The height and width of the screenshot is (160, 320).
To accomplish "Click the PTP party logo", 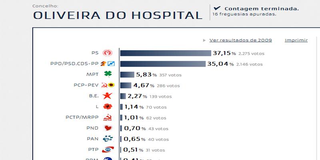I will [108, 150].
